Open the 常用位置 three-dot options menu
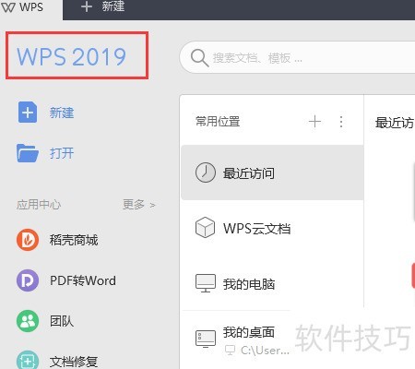The height and width of the screenshot is (369, 415). point(341,122)
